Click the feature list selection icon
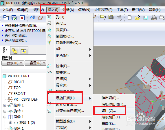Viewport: 165px width, 130px height. pyautogui.click(x=120, y=17)
